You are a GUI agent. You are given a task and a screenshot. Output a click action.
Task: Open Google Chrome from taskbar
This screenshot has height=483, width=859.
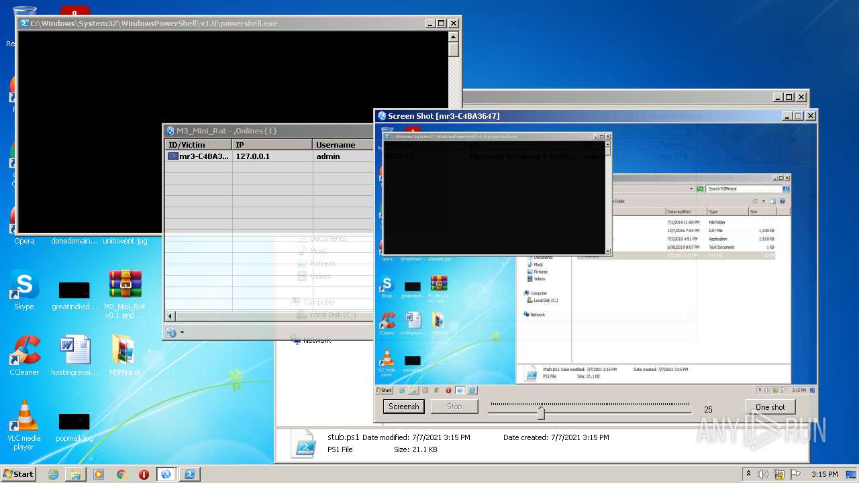121,474
